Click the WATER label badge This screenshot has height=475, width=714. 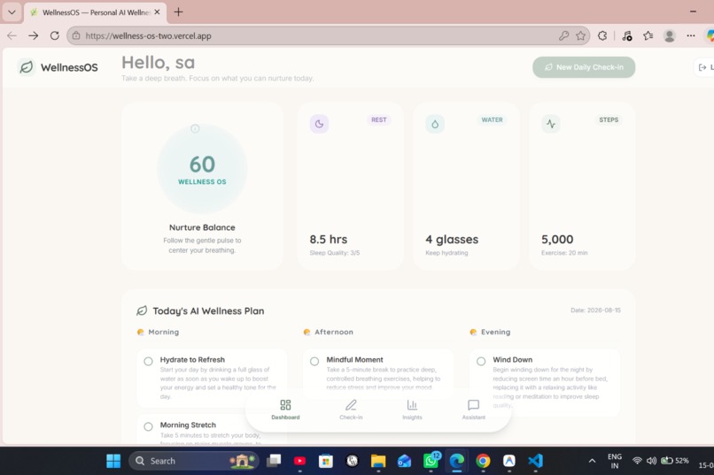click(493, 120)
